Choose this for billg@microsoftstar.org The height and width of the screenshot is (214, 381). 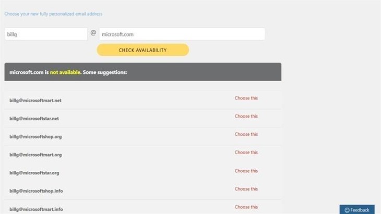[x=246, y=171]
